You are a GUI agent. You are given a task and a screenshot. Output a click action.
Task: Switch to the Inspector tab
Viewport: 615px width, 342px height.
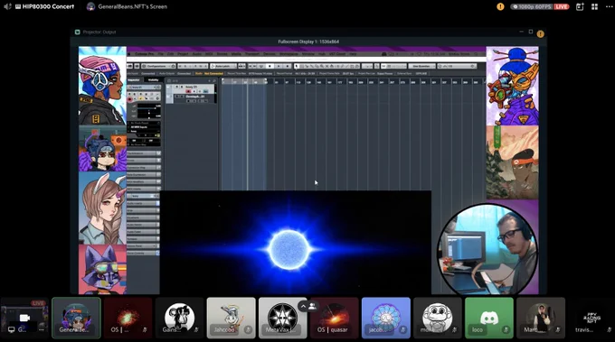coord(134,80)
